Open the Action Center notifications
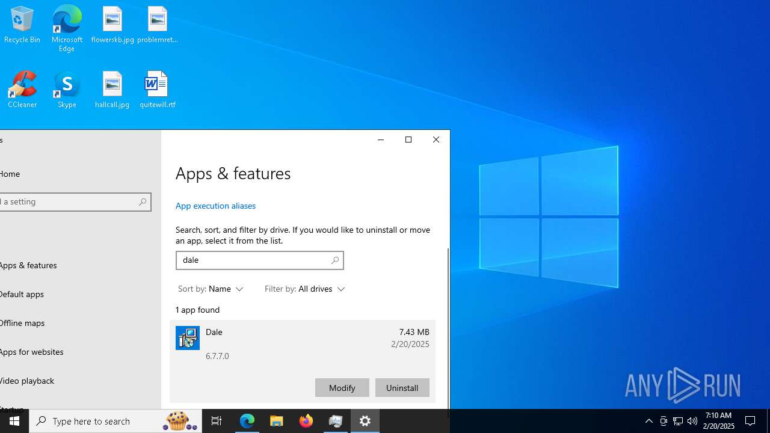Image resolution: width=770 pixels, height=433 pixels. [x=750, y=421]
